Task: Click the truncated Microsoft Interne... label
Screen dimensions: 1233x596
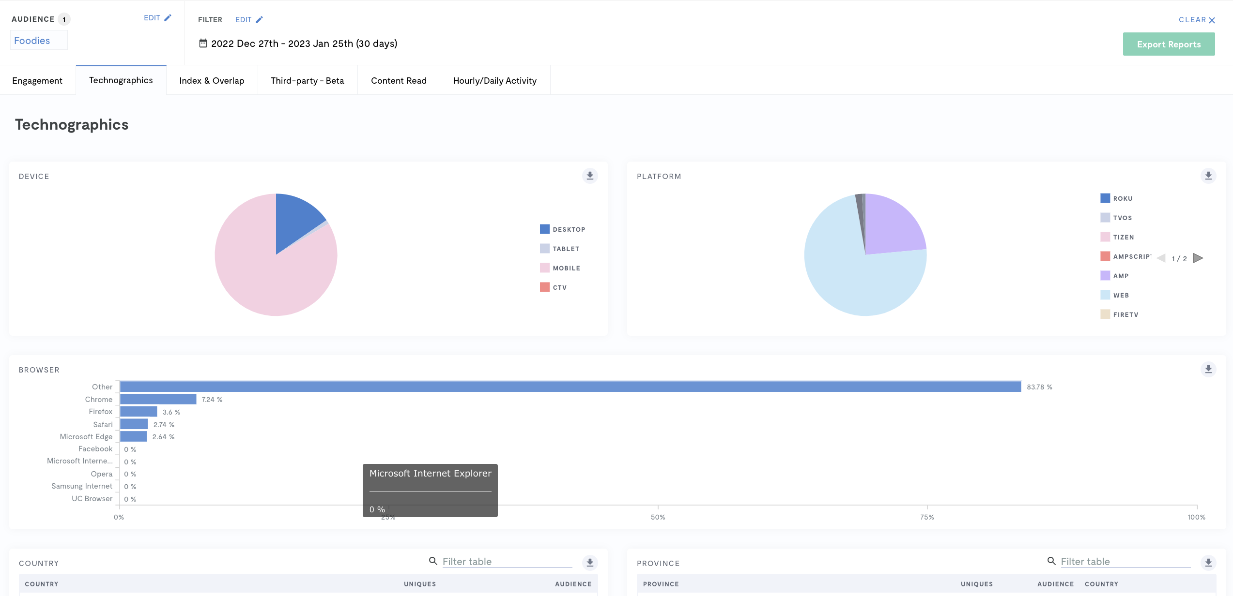Action: tap(80, 461)
